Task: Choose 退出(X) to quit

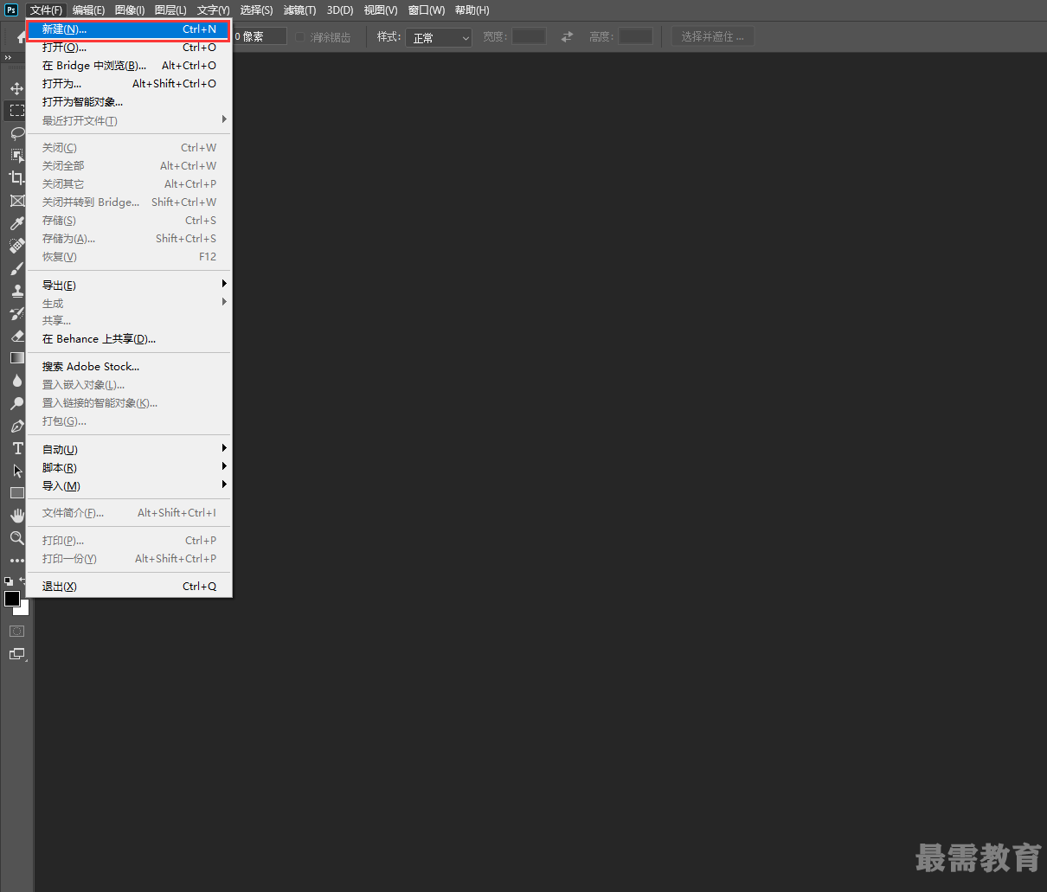Action: click(129, 587)
